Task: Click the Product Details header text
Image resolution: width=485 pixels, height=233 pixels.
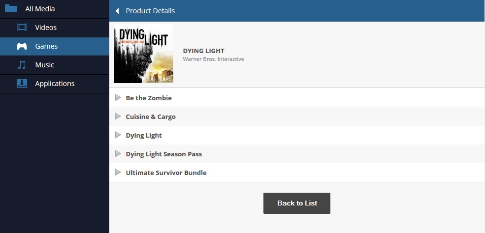Action: pyautogui.click(x=150, y=11)
